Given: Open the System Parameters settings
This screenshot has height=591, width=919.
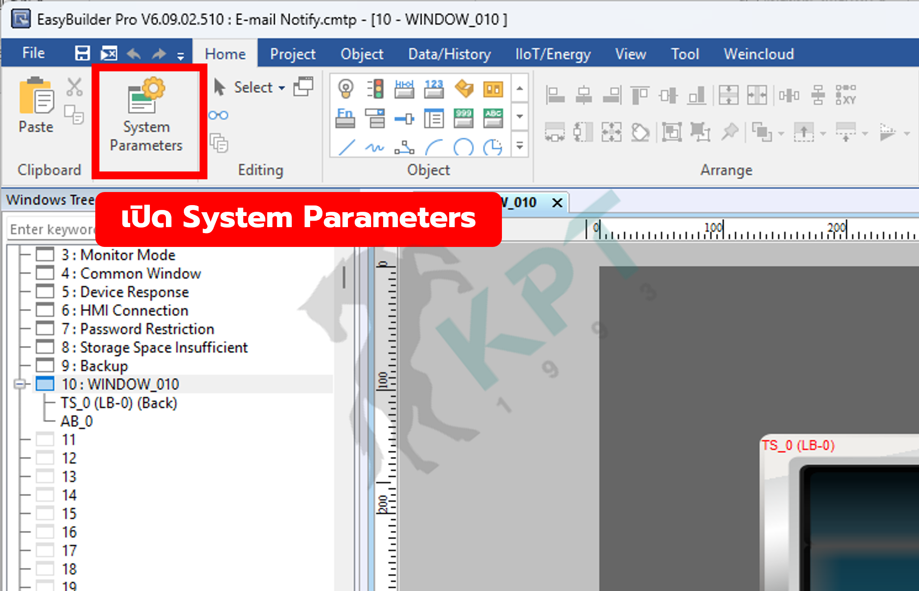Looking at the screenshot, I should click(146, 115).
